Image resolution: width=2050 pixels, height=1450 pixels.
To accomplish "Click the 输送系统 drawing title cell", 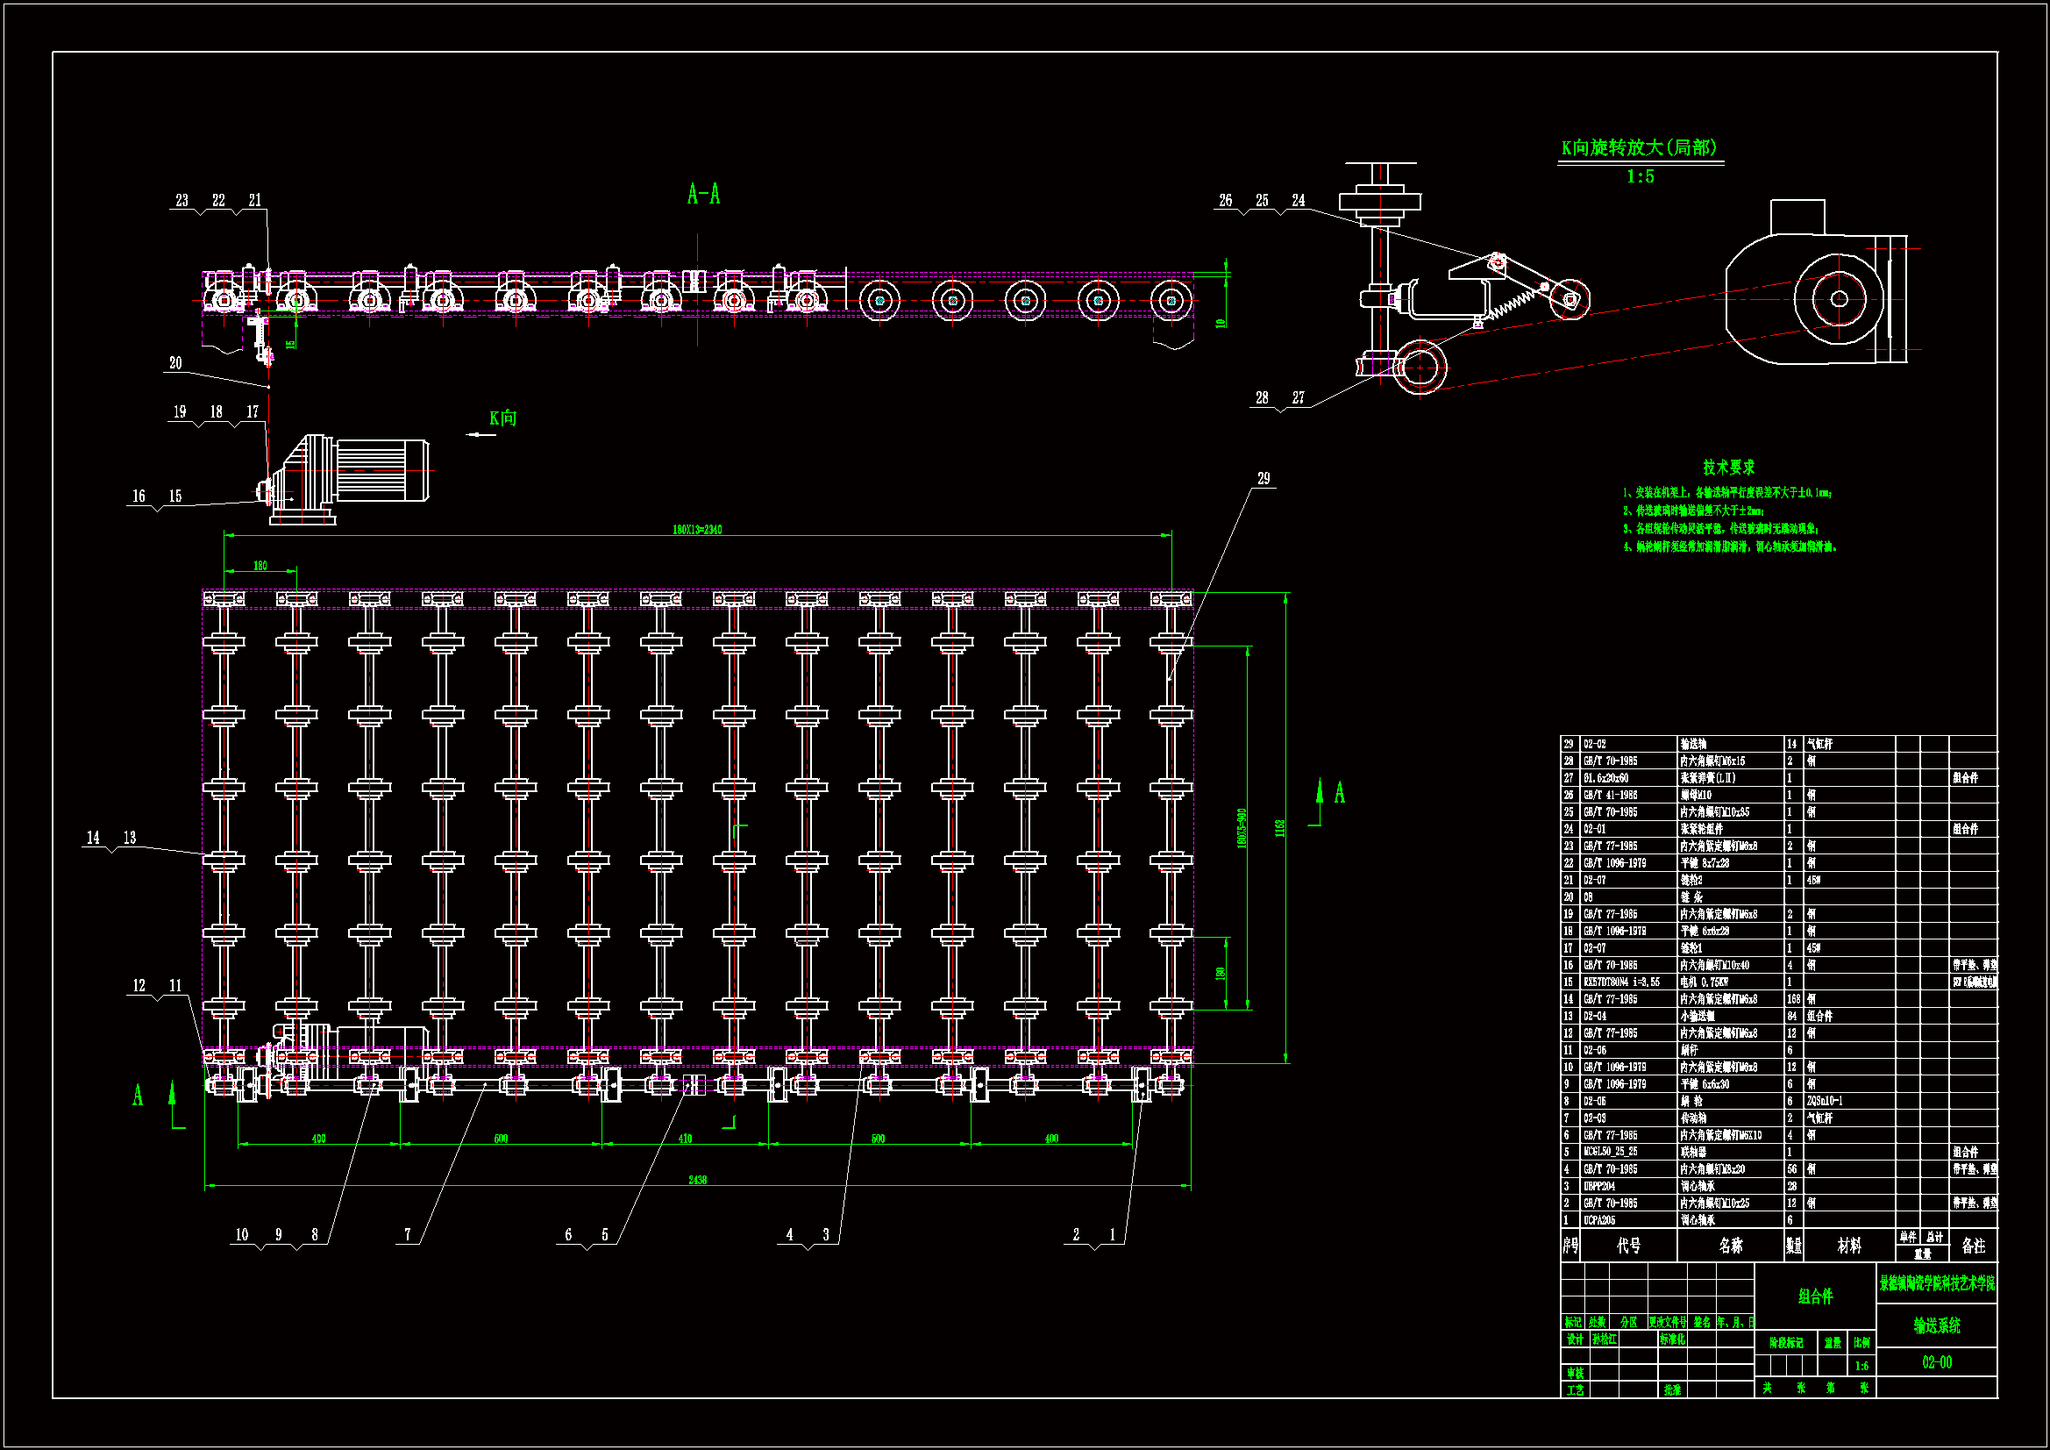I will 1937,1325.
